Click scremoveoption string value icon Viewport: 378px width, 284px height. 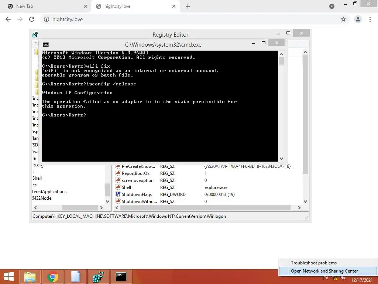coord(118,180)
